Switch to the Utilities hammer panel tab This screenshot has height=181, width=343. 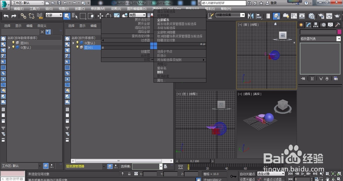[x=338, y=25]
